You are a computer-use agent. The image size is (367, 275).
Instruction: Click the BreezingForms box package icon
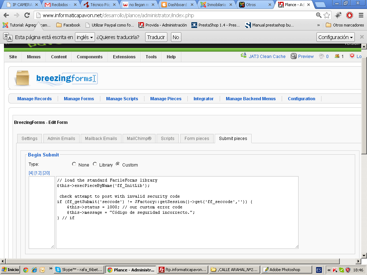click(x=23, y=78)
